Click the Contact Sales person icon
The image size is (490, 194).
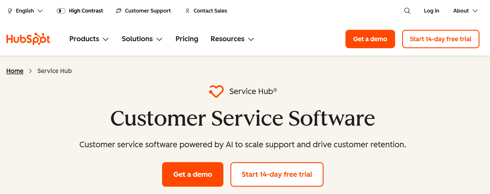coord(188,11)
